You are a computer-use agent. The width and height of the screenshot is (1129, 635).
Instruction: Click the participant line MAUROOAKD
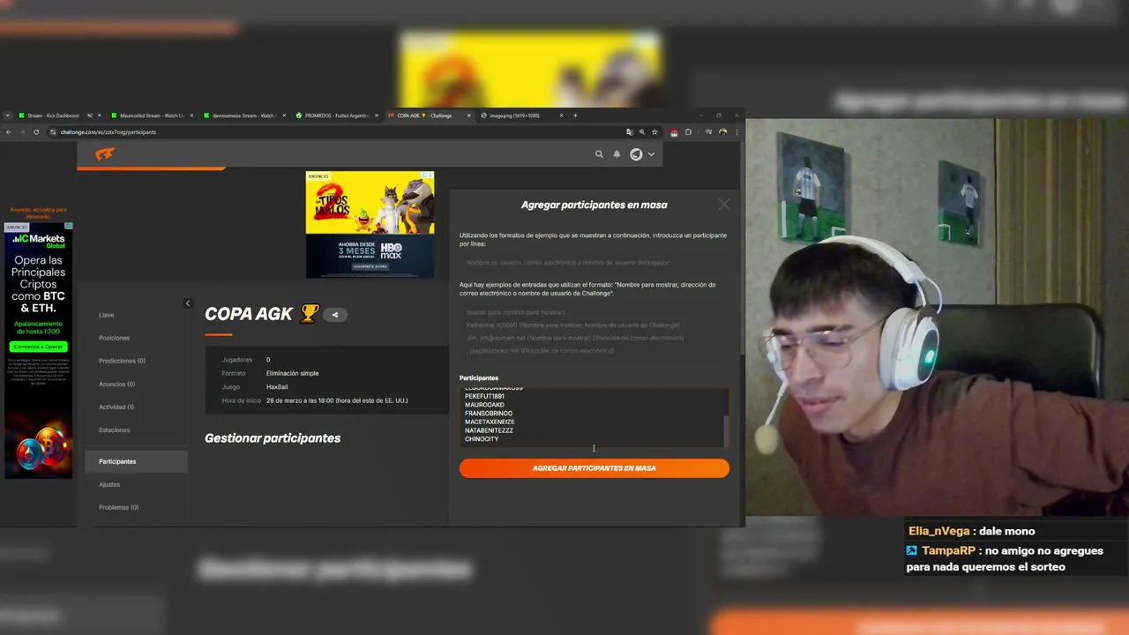(x=485, y=405)
